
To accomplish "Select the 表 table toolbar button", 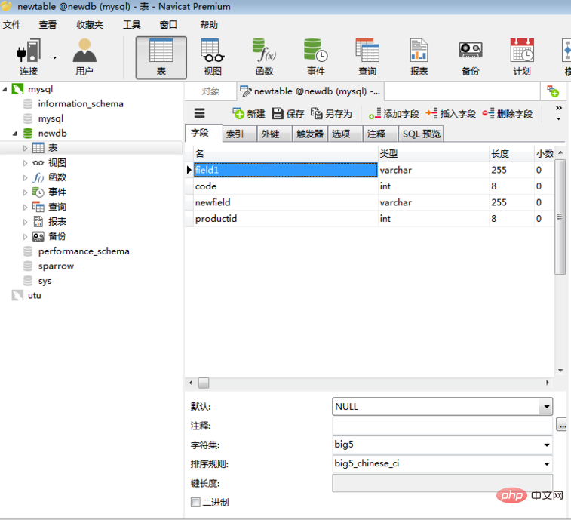I will pyautogui.click(x=161, y=57).
